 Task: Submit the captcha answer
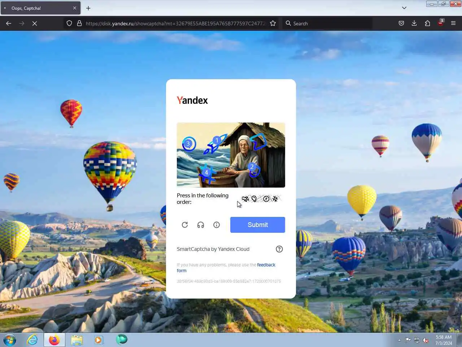point(258,225)
